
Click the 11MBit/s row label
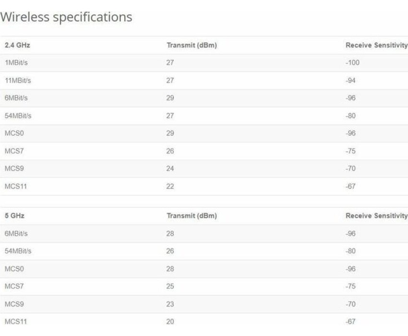click(18, 81)
